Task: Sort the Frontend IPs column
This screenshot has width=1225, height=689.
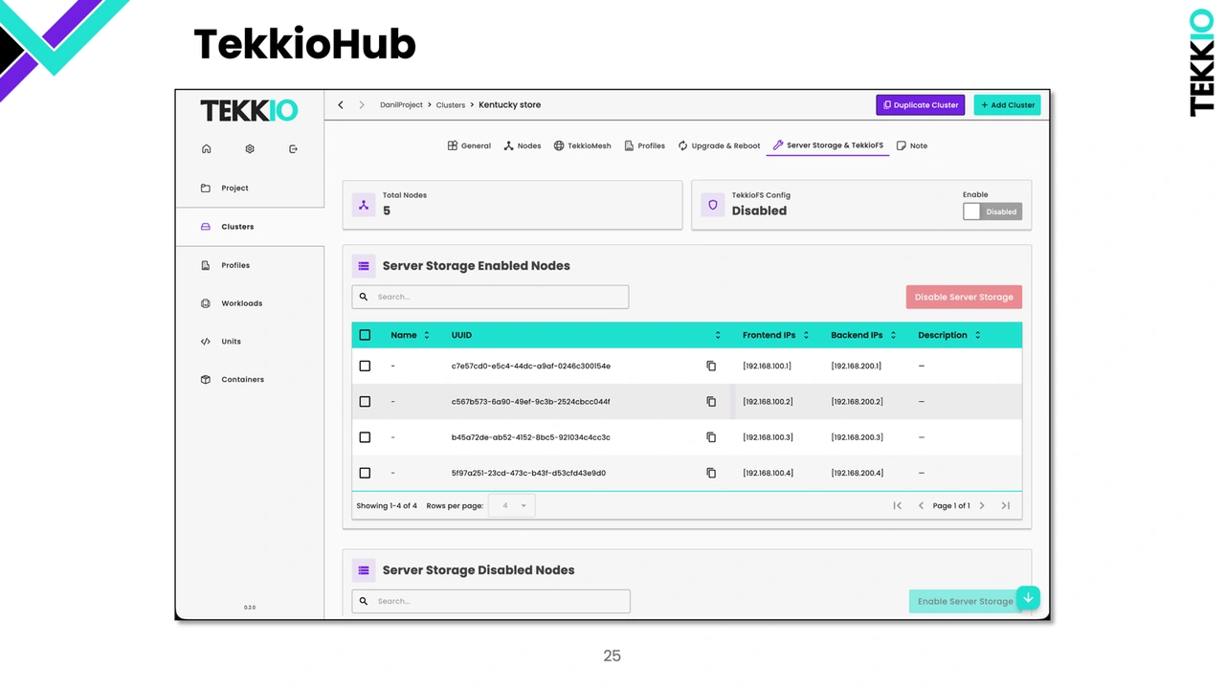Action: click(805, 335)
